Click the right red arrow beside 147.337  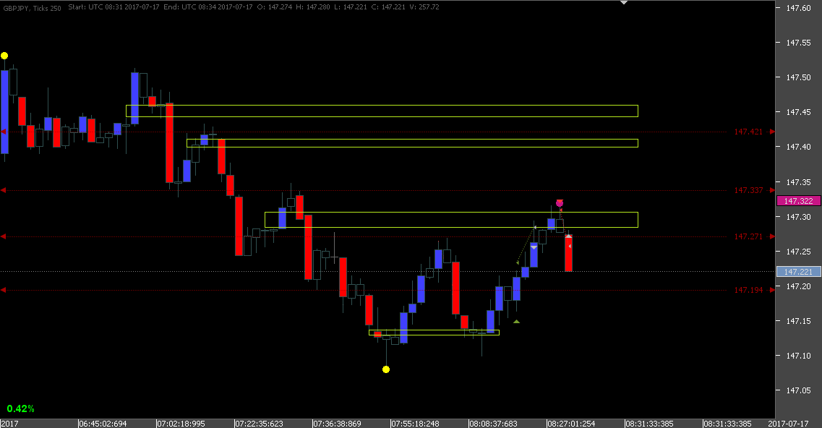(x=771, y=190)
